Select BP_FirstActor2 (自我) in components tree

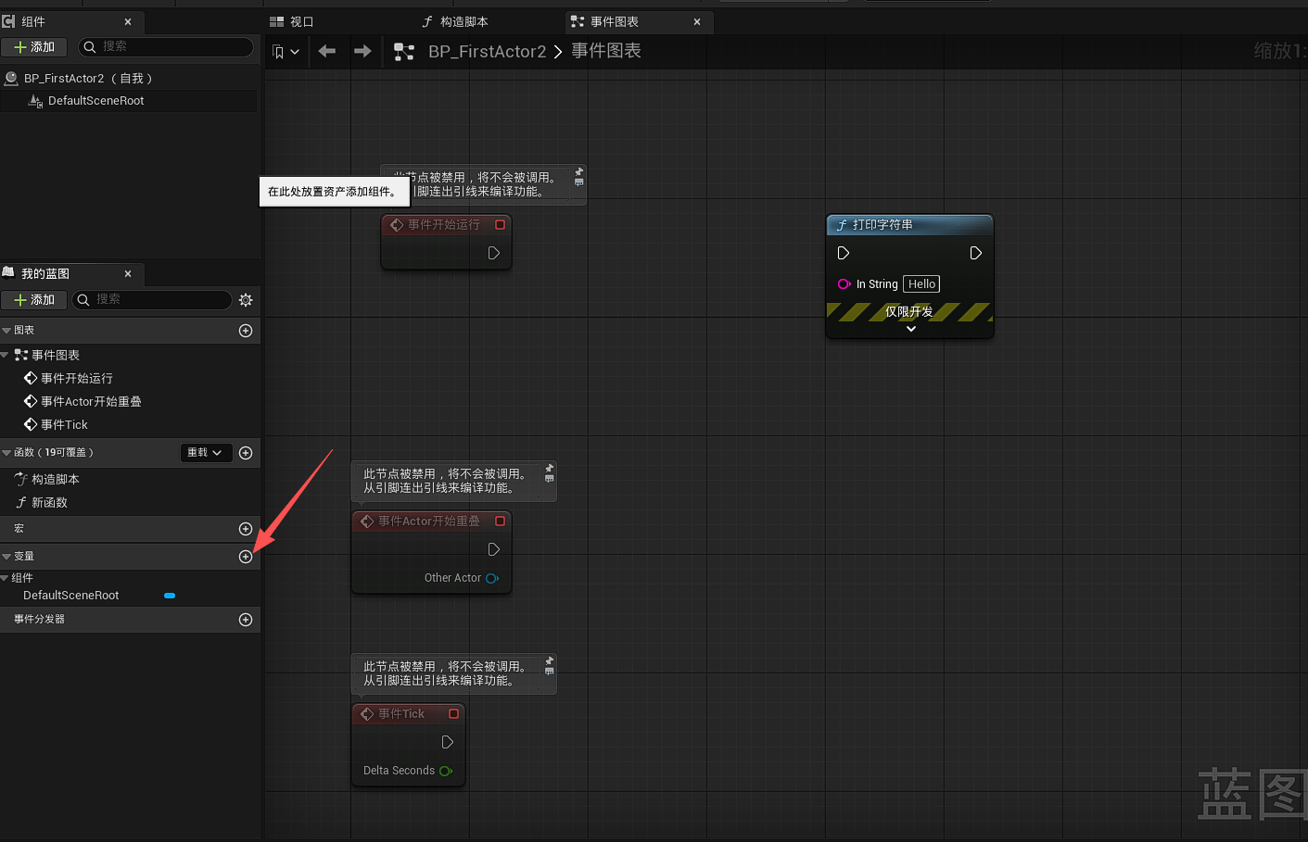(x=88, y=79)
